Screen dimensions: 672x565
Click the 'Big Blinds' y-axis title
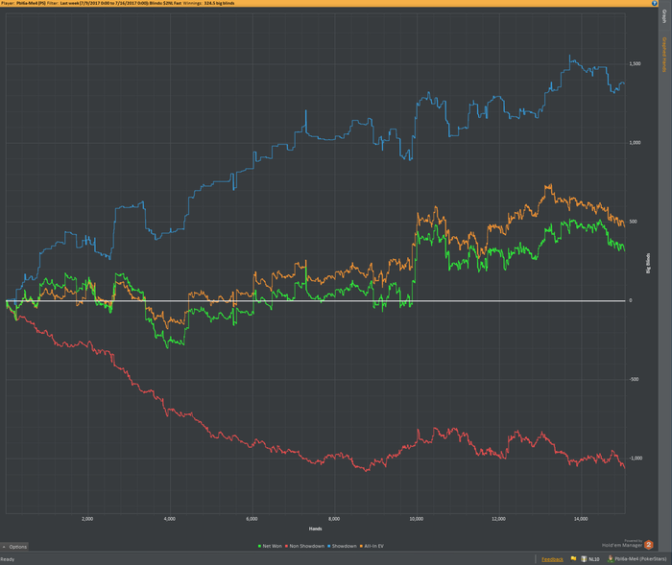pos(648,263)
